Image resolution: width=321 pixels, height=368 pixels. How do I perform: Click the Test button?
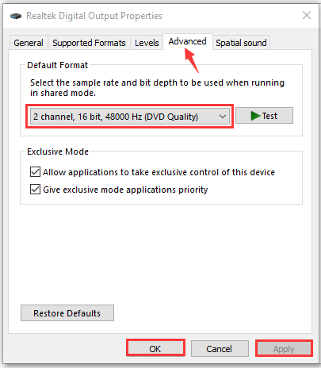(264, 116)
